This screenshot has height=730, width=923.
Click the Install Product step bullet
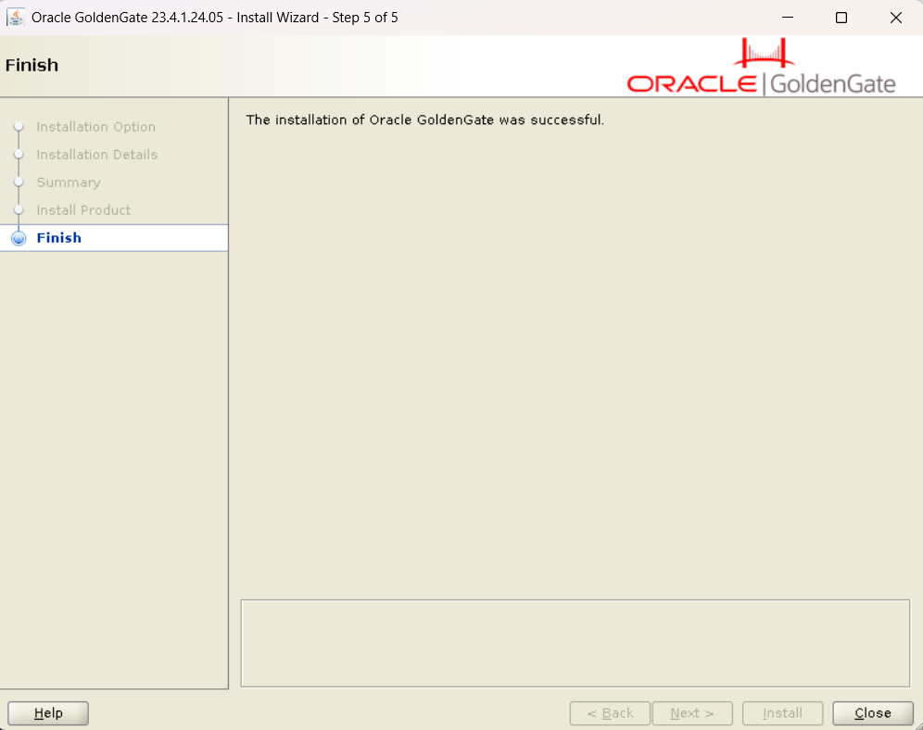click(19, 210)
